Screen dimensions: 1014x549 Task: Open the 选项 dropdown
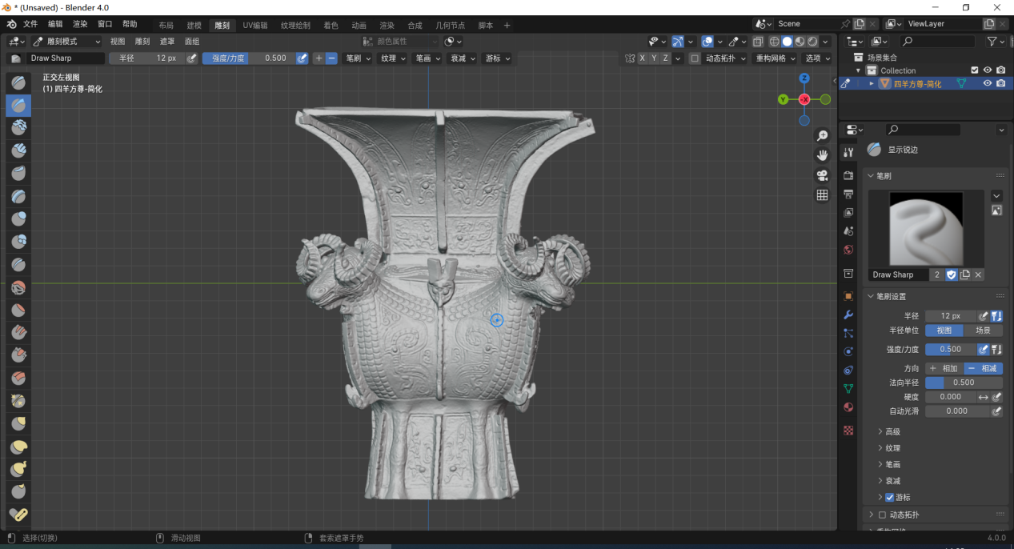pos(817,58)
